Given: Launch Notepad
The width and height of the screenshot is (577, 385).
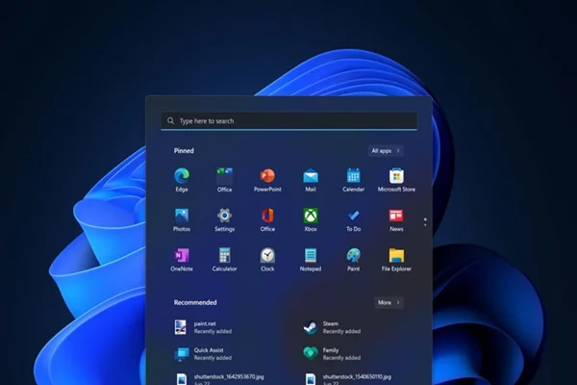Looking at the screenshot, I should [311, 255].
